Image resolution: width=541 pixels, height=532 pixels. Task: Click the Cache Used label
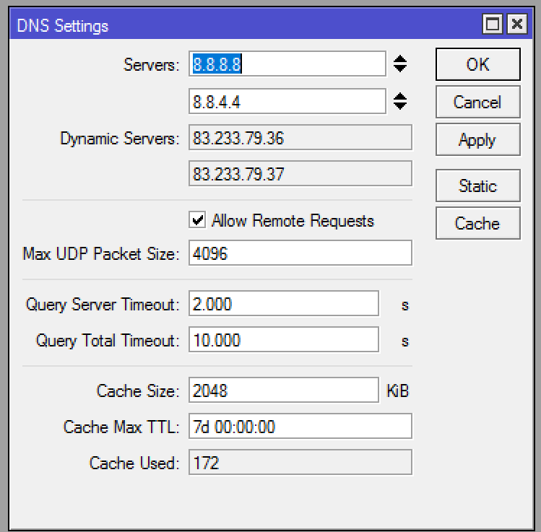(x=134, y=463)
